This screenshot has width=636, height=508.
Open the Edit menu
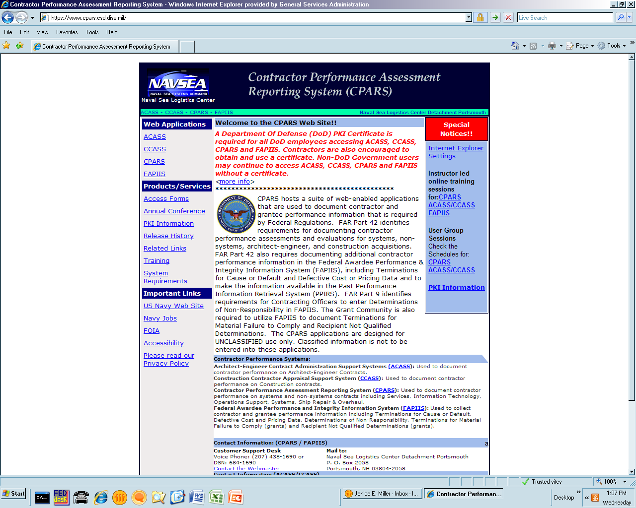[24, 32]
